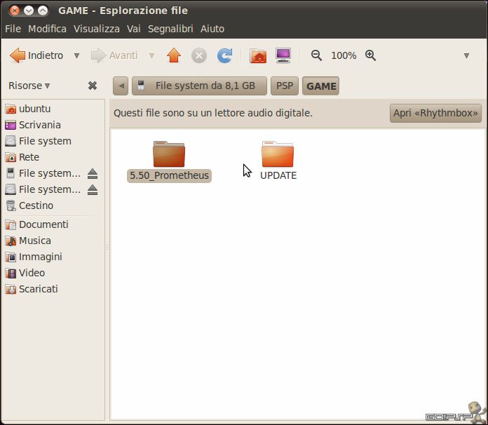Screen dimensions: 488x425
Task: Go to File system da 8,1 GB path button
Action: pos(200,86)
